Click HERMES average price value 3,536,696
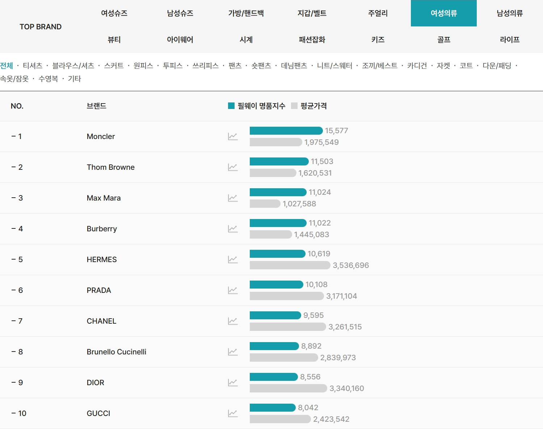543x429 pixels. tap(351, 265)
